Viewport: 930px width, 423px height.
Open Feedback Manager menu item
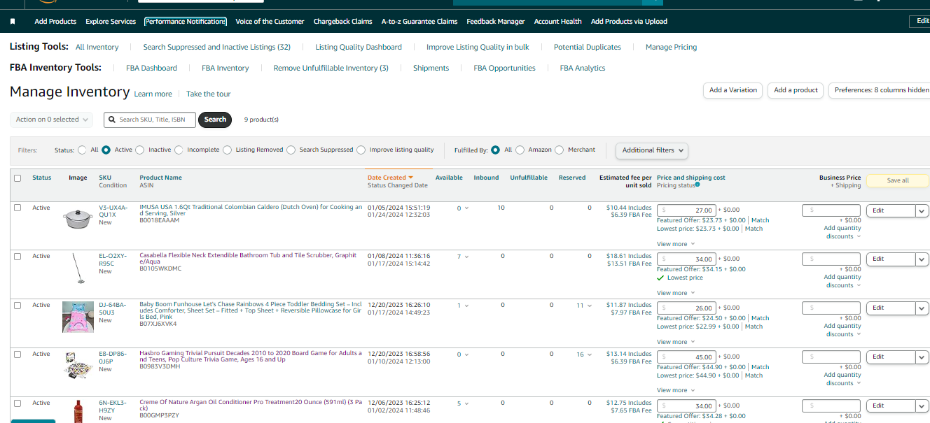496,22
